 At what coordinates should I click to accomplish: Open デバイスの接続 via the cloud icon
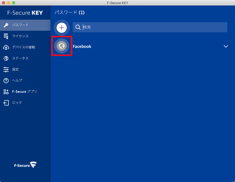coord(6,47)
